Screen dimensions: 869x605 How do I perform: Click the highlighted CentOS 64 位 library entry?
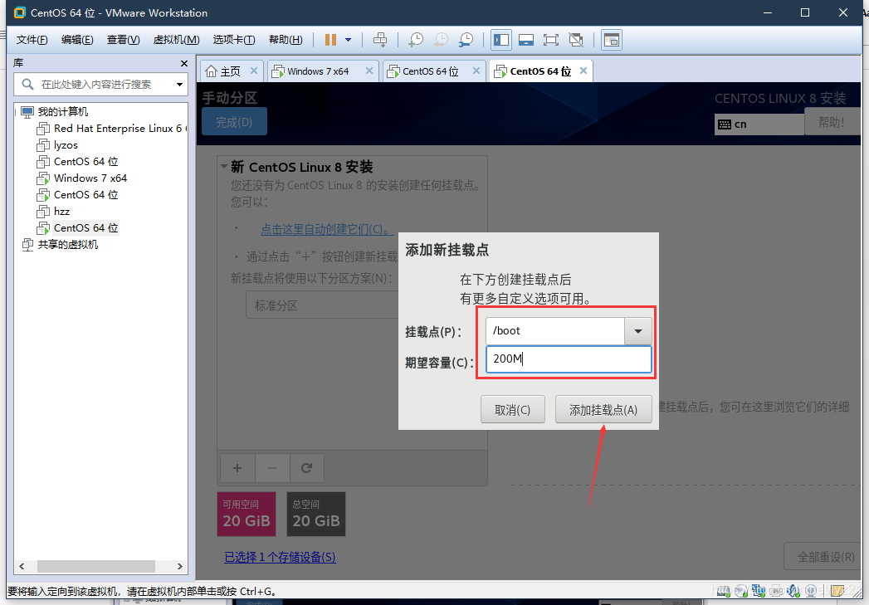point(85,228)
